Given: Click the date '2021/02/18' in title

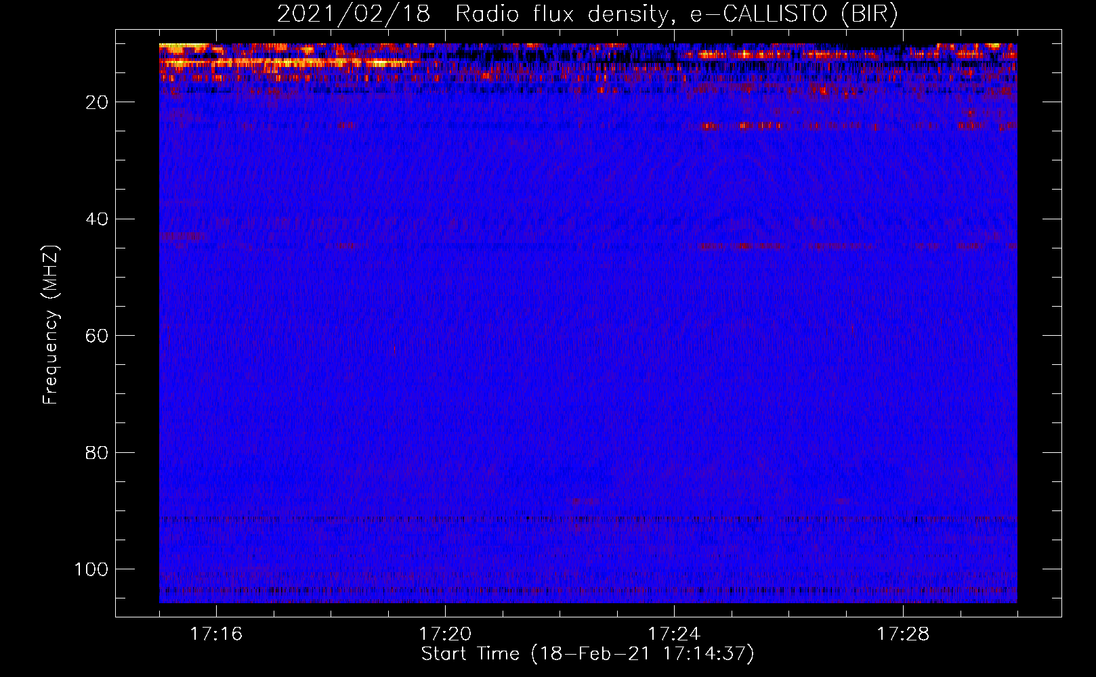Looking at the screenshot, I should coord(354,14).
